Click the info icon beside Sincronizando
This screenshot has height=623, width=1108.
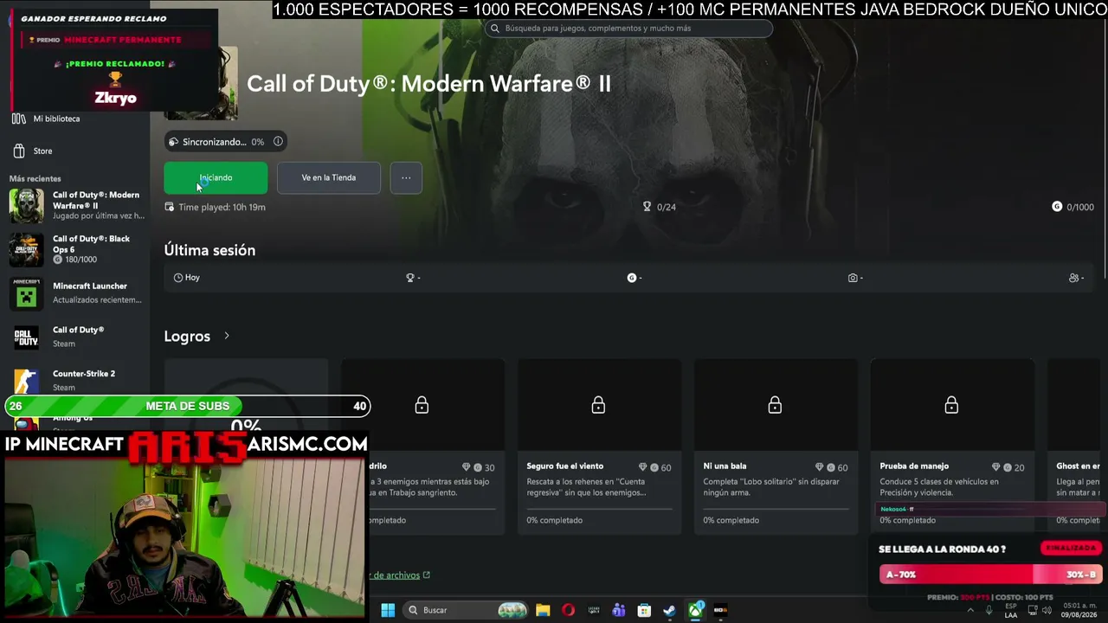tap(278, 141)
